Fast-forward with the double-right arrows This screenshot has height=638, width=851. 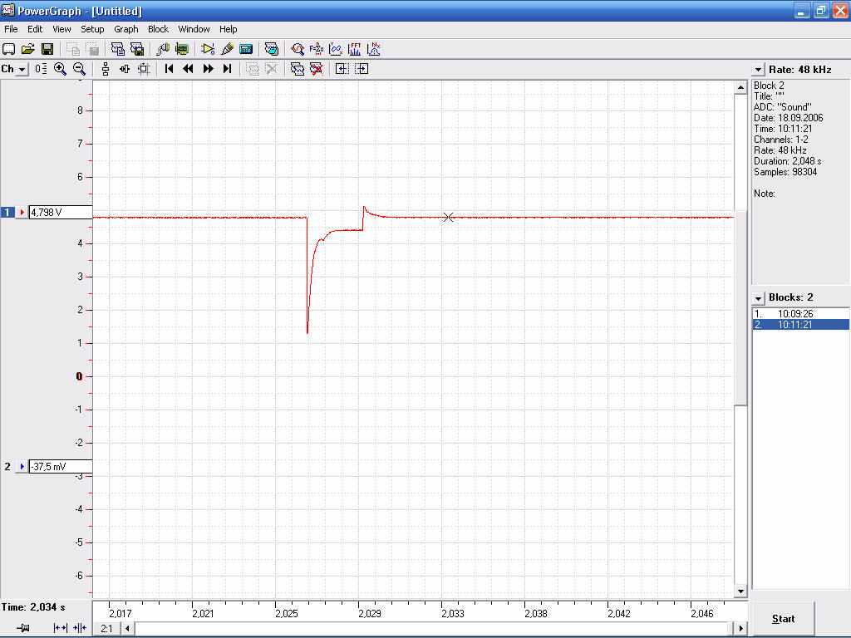point(208,69)
